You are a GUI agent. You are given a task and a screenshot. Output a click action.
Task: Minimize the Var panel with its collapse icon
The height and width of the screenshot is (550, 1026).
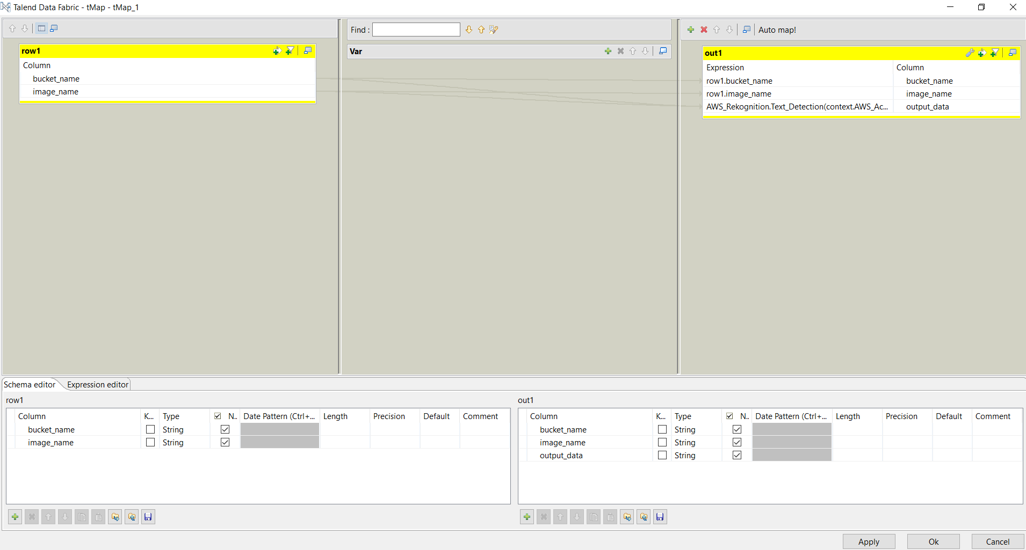(663, 51)
